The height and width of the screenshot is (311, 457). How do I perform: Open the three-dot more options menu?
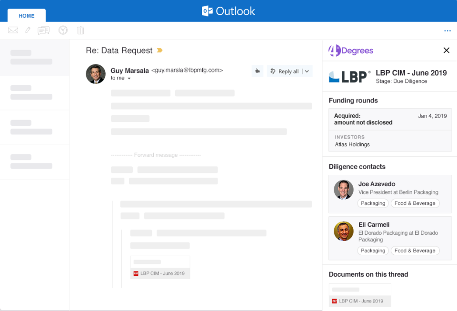pos(447,30)
